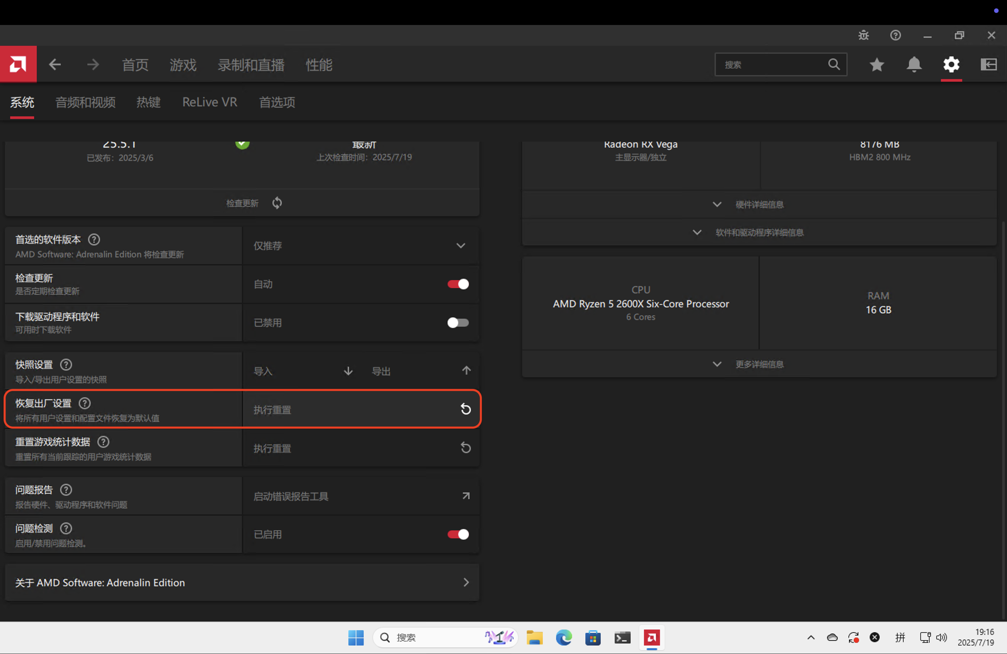The width and height of the screenshot is (1007, 654).
Task: Enable the 下载驱动程序和软件 toggle
Action: pyautogui.click(x=458, y=323)
